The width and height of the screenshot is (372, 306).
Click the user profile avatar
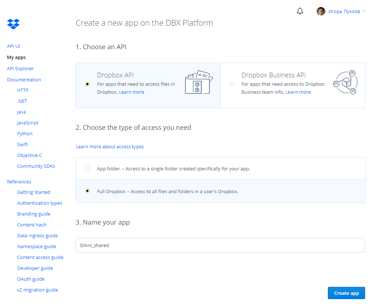click(x=321, y=11)
